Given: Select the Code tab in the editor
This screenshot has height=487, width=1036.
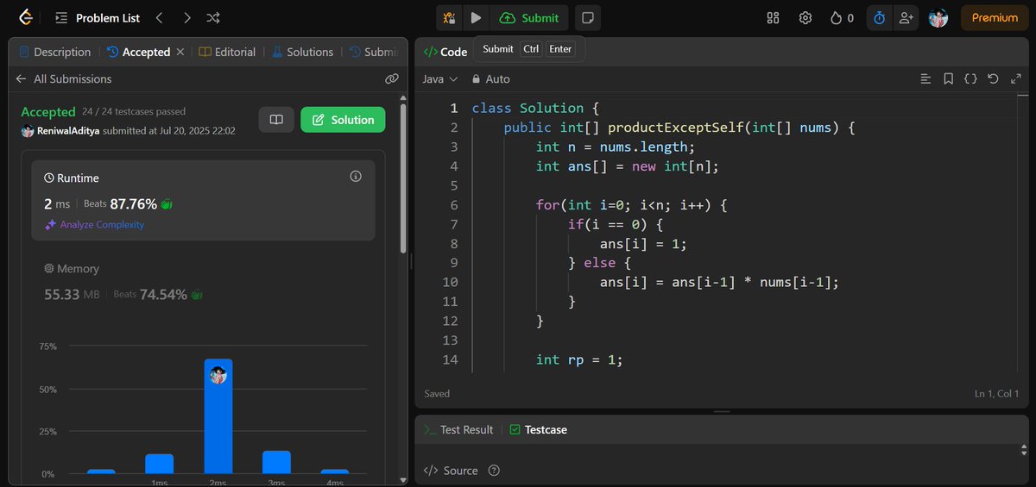Looking at the screenshot, I should (x=445, y=52).
